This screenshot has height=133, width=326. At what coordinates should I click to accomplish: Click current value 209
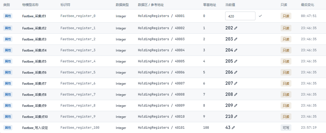229,105
